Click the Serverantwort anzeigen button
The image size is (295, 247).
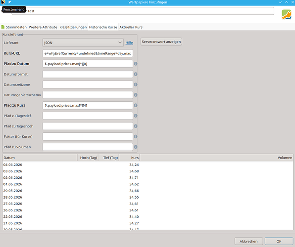point(161,41)
